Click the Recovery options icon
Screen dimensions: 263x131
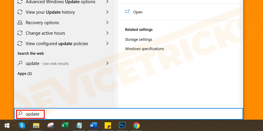click(x=20, y=22)
